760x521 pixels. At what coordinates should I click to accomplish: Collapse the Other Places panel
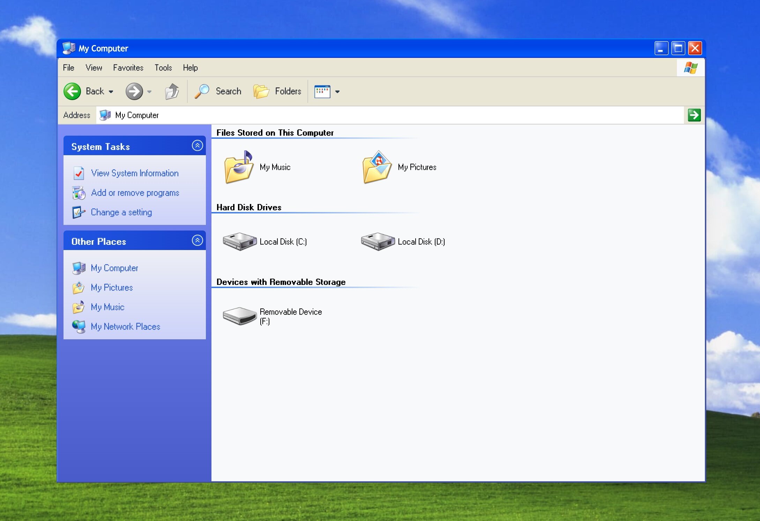coord(197,241)
